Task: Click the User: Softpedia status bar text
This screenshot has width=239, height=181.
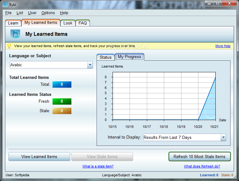Action: pos(17,175)
